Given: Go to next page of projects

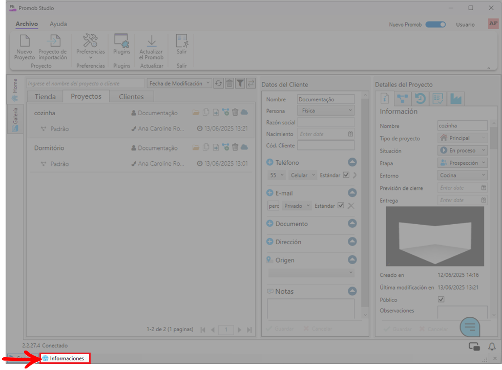Looking at the screenshot, I should [240, 330].
